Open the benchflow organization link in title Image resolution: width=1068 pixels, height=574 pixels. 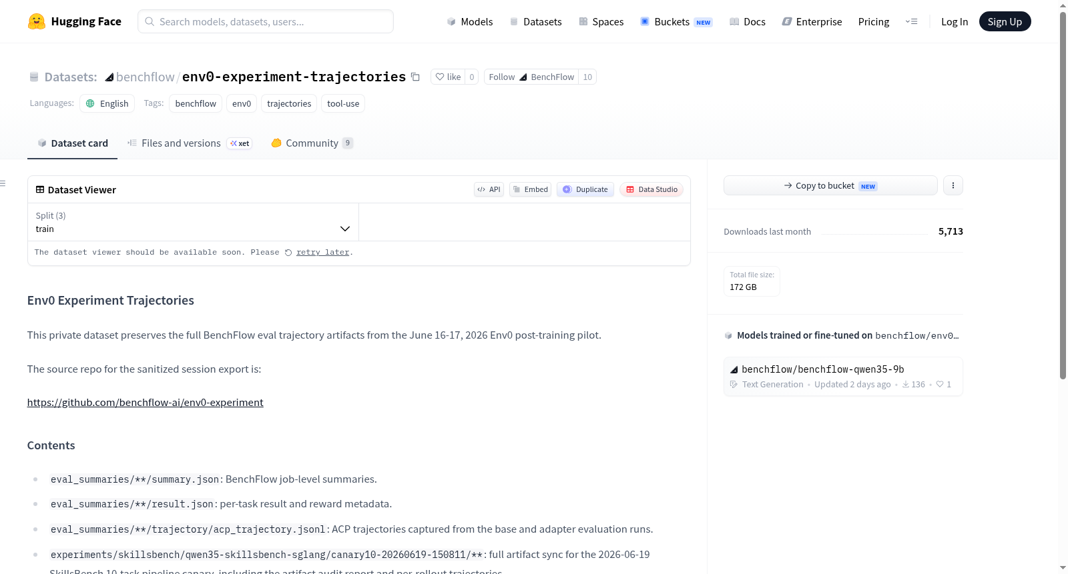(146, 77)
